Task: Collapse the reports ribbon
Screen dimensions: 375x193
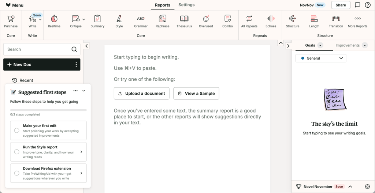Action: pyautogui.click(x=280, y=43)
